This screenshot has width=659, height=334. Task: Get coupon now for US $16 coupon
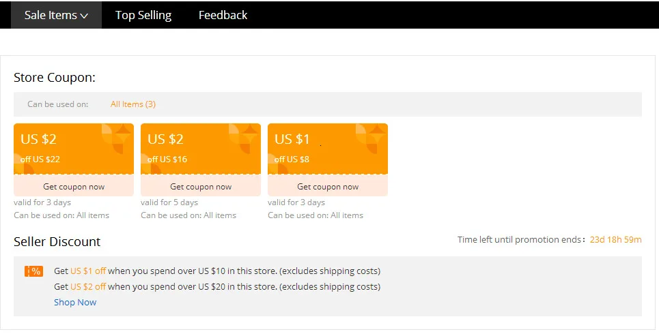pos(201,187)
